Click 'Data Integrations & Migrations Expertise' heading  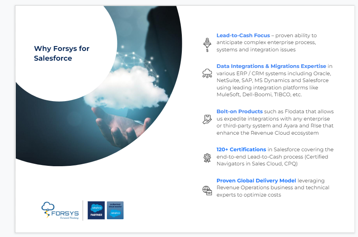click(x=271, y=66)
